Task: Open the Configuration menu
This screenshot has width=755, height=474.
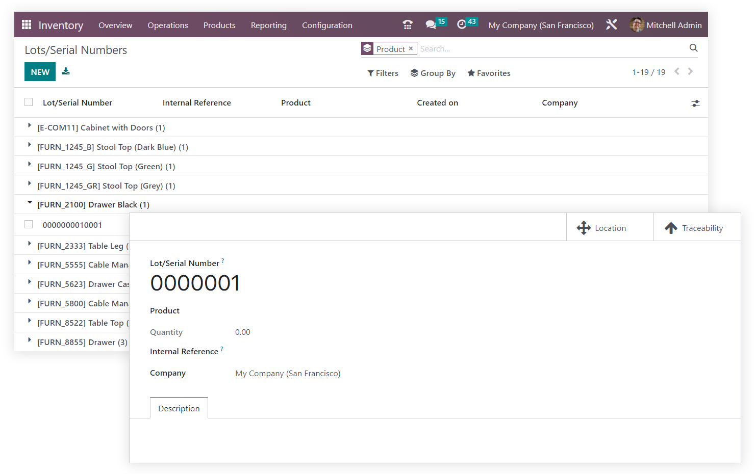Action: (x=327, y=25)
